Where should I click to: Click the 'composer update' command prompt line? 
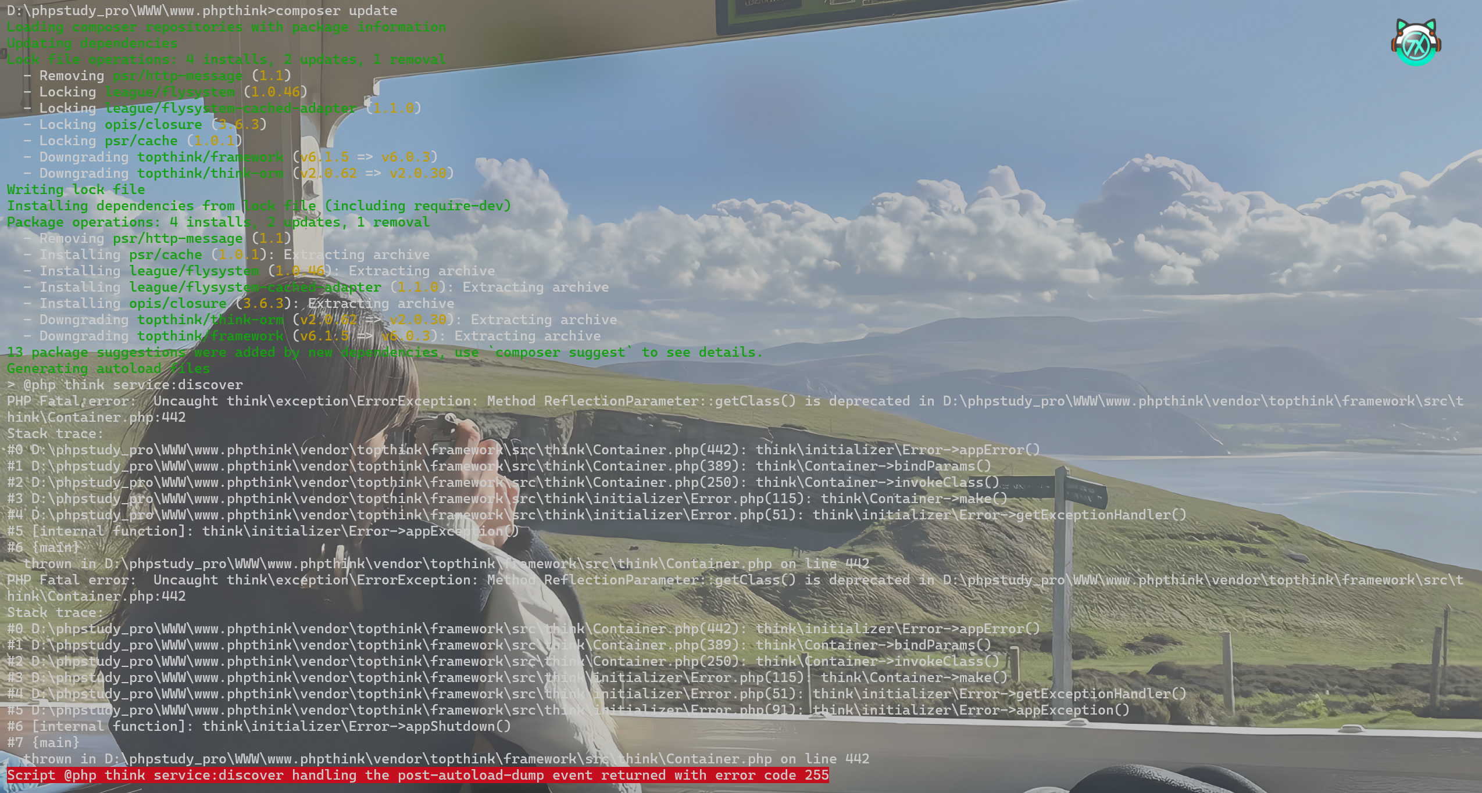pyautogui.click(x=202, y=10)
